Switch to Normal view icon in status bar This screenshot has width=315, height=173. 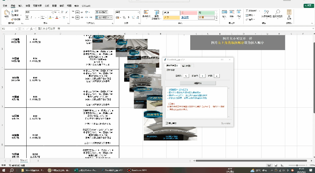269,165
